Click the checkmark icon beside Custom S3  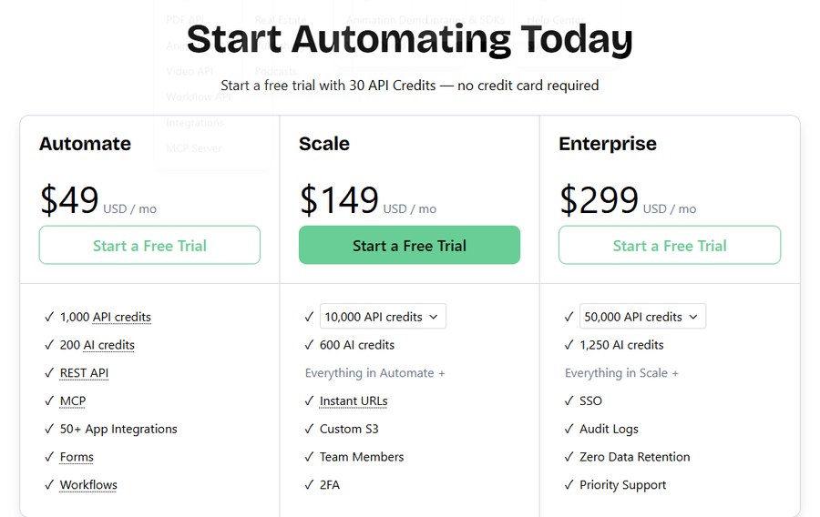309,430
